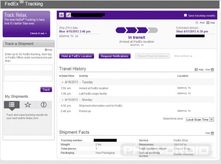Click Request Notifications button
This screenshot has width=221, height=164.
click(x=114, y=56)
